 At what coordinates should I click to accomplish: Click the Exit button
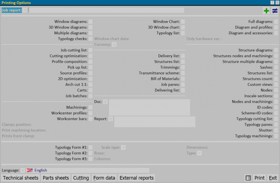pyautogui.click(x=273, y=178)
